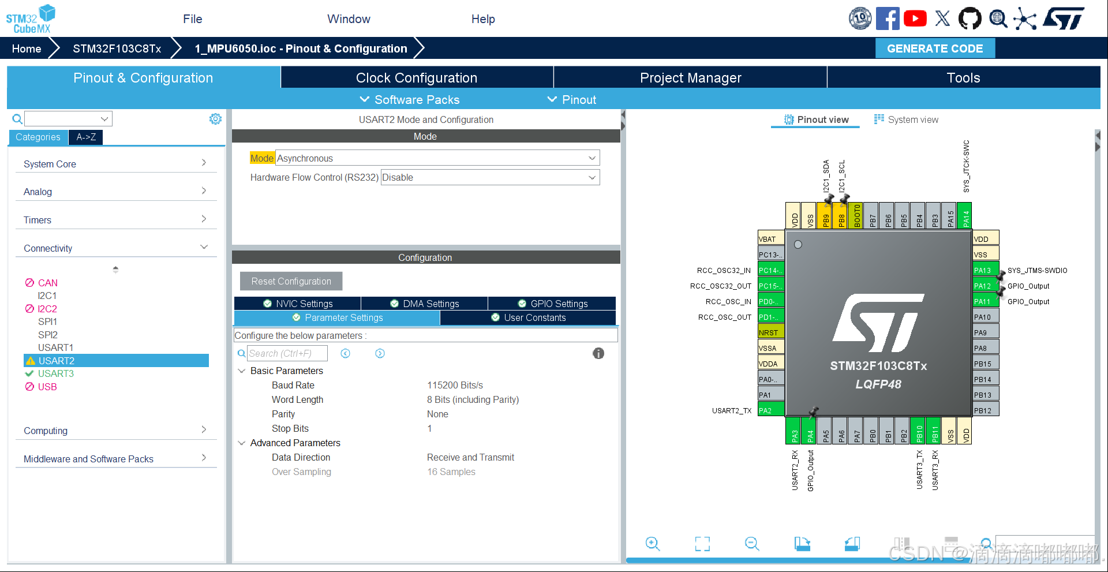Select I2C1 in Connectivity list
The width and height of the screenshot is (1108, 572).
47,296
